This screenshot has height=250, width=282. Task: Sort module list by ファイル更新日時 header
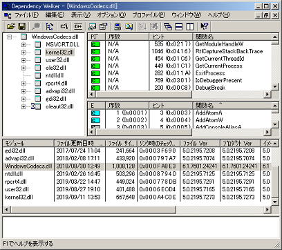coord(79,144)
